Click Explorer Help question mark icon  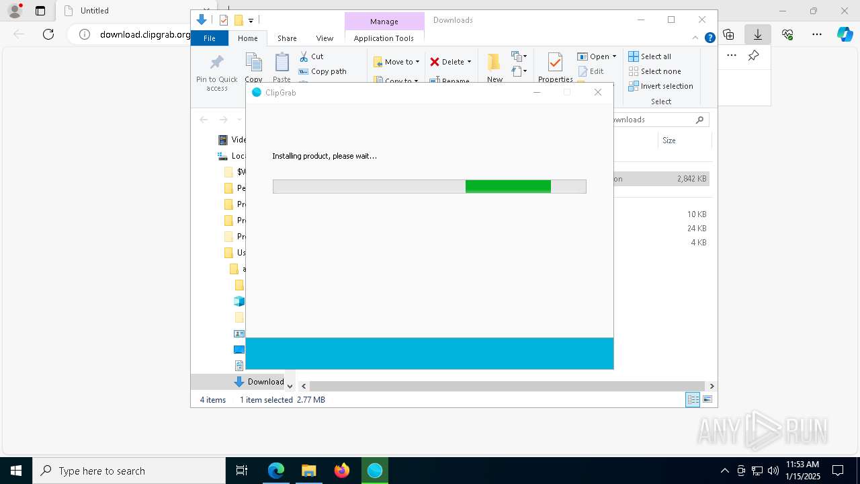coord(709,38)
